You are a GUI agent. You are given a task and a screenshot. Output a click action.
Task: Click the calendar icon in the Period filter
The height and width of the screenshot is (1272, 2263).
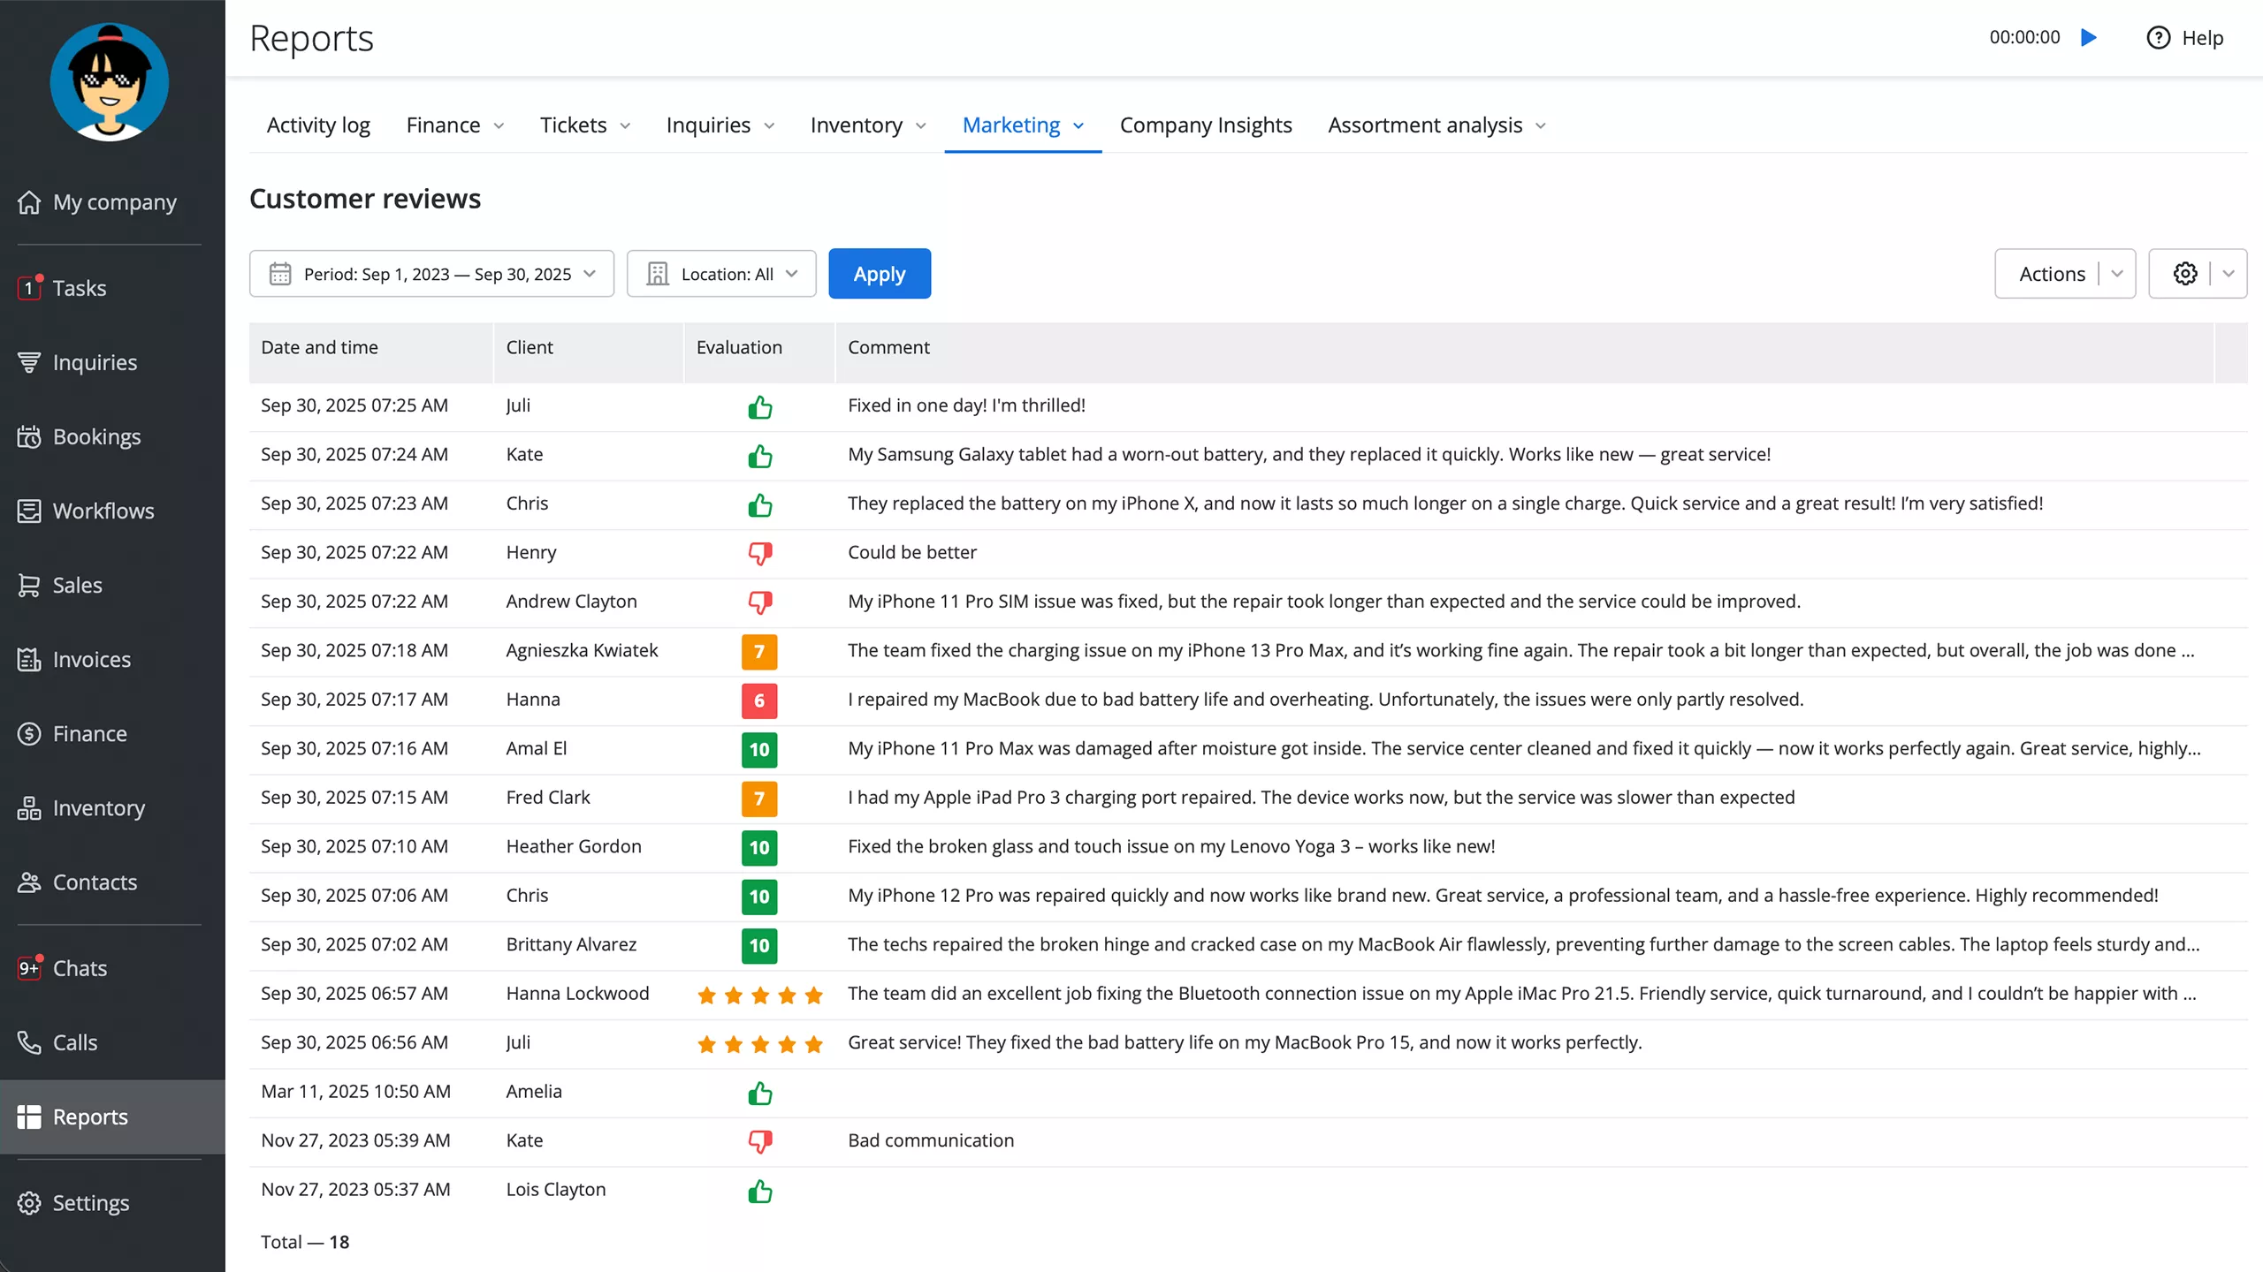tap(279, 274)
